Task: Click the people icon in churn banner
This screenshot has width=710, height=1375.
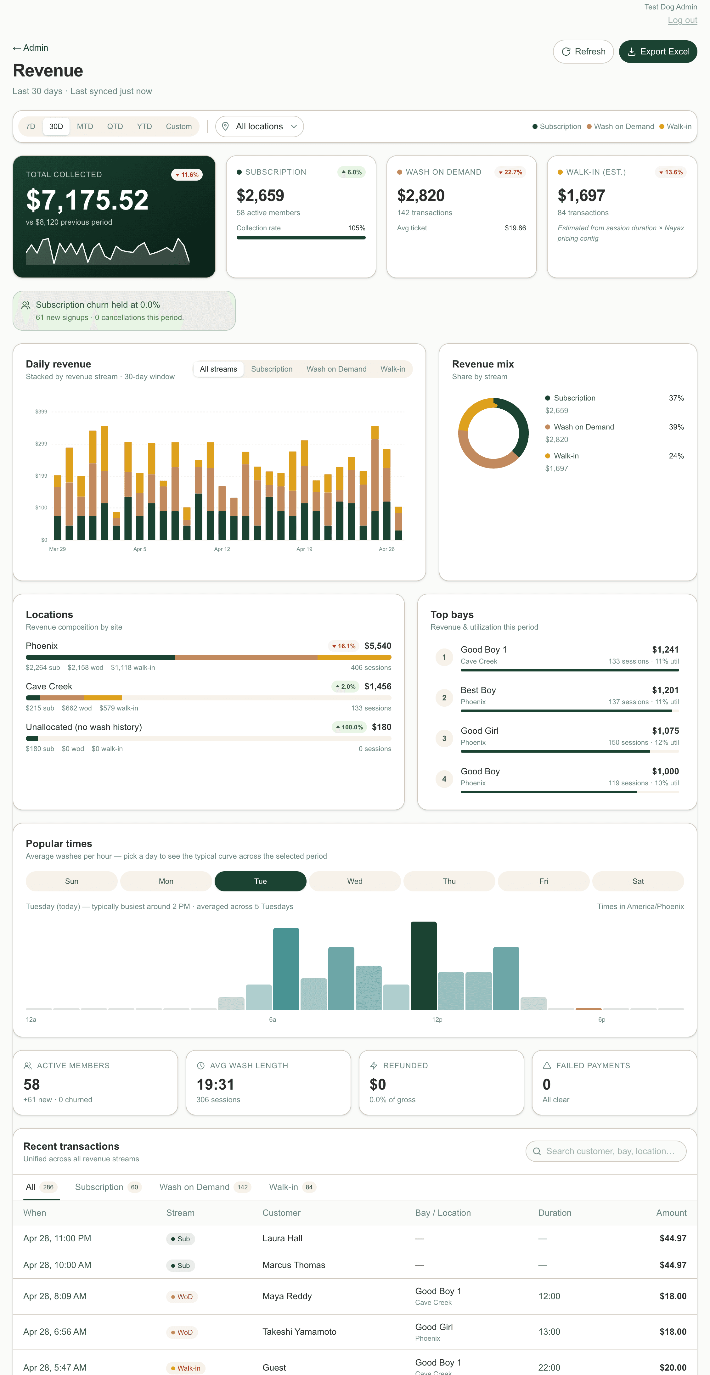Action: tap(25, 305)
